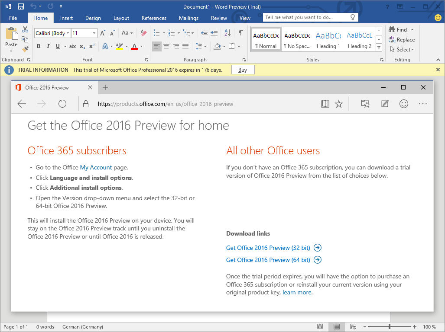Expand the bullet list options

pos(164,33)
